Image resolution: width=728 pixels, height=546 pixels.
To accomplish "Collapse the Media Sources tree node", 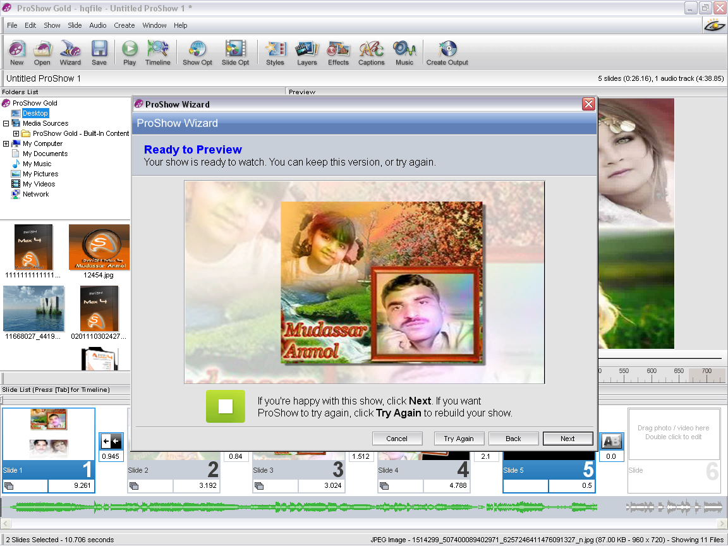I will (6, 123).
